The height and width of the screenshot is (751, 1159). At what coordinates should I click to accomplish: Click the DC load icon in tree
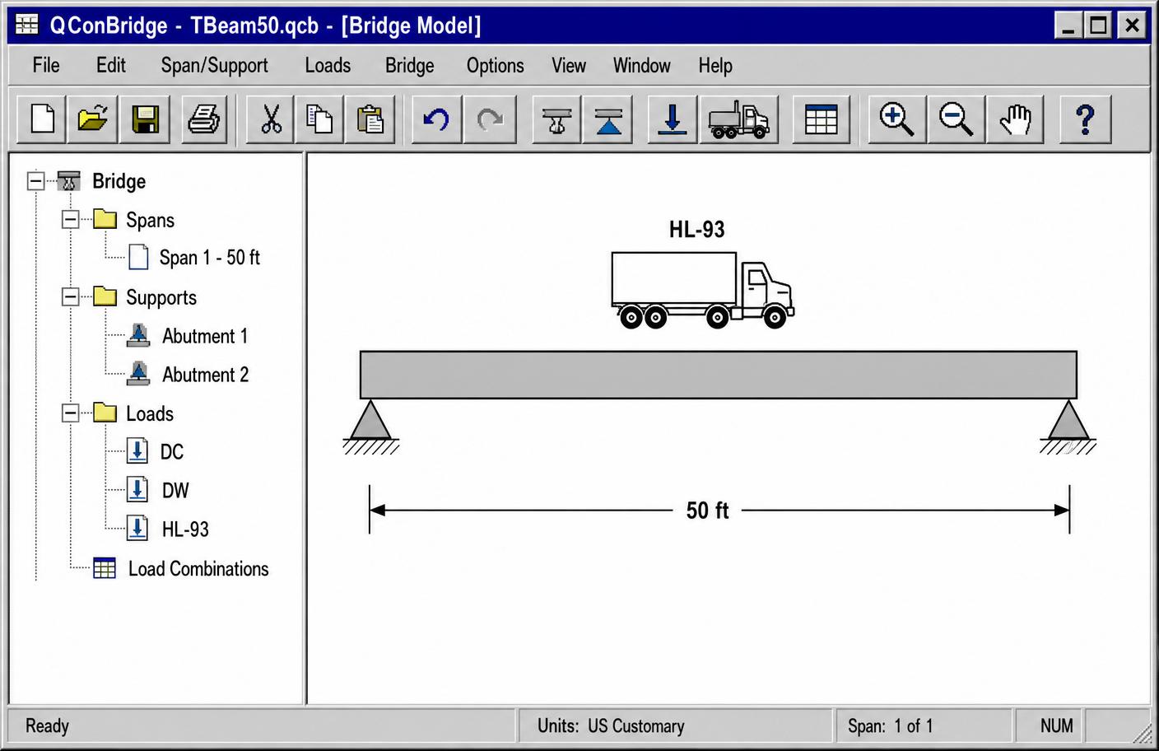[137, 450]
